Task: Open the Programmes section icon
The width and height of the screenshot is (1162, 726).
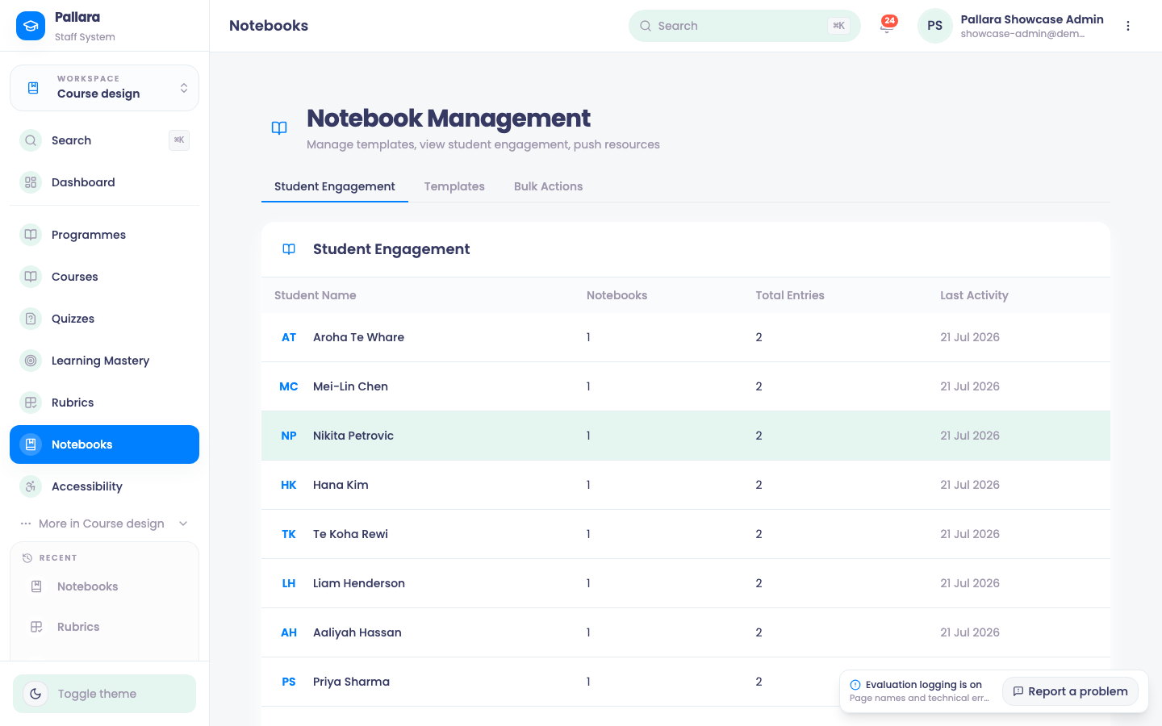Action: (x=31, y=235)
